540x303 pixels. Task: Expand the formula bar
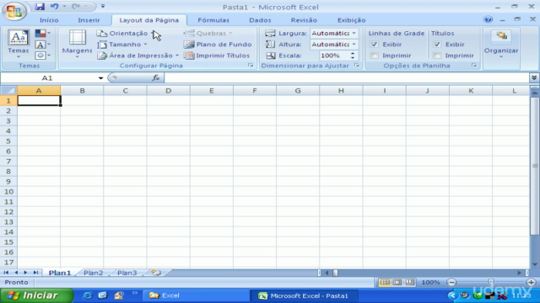click(x=534, y=78)
